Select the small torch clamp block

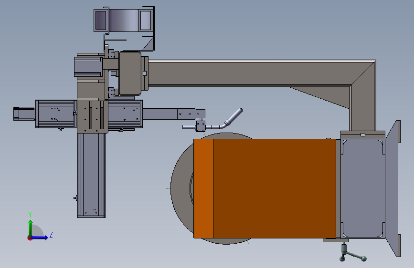tap(201, 126)
